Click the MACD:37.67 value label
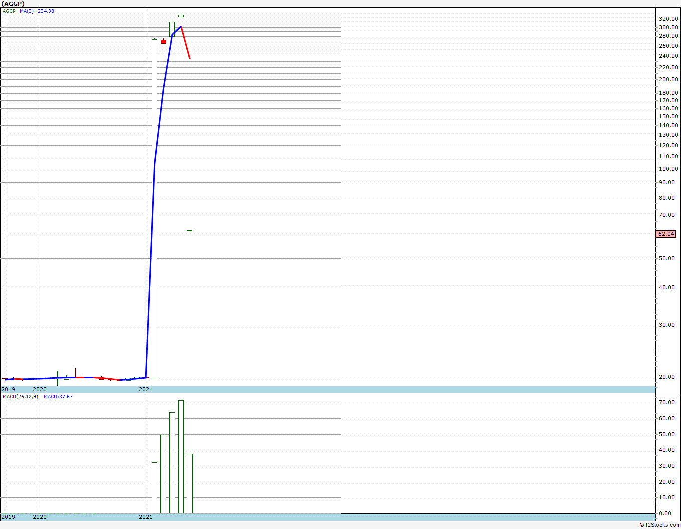681x529 pixels. [58, 397]
